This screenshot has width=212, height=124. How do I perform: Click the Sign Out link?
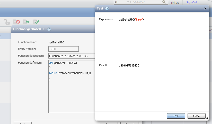pyautogui.click(x=191, y=2)
